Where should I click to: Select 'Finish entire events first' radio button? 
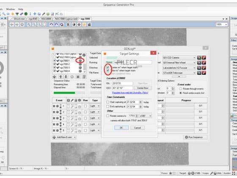180,93
